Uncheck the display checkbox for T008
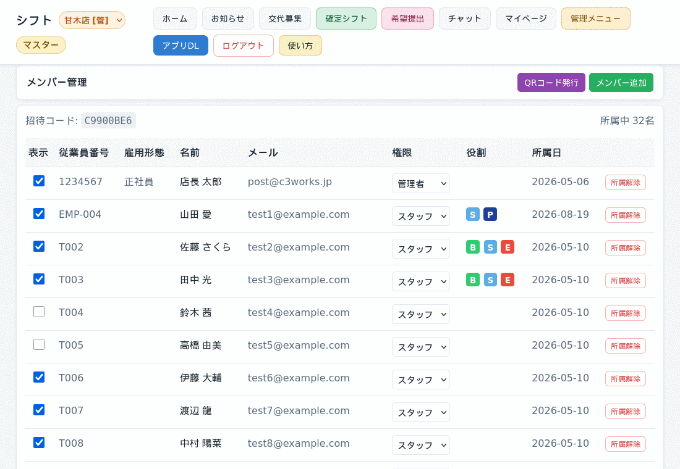 (39, 442)
